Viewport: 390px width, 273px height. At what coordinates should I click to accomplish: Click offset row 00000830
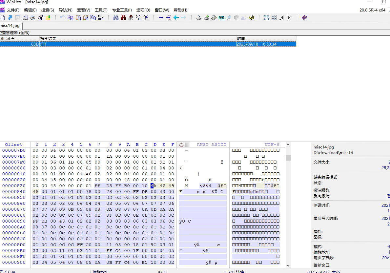click(x=14, y=186)
